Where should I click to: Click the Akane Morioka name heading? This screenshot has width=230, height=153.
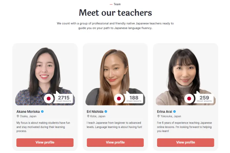[28, 112]
